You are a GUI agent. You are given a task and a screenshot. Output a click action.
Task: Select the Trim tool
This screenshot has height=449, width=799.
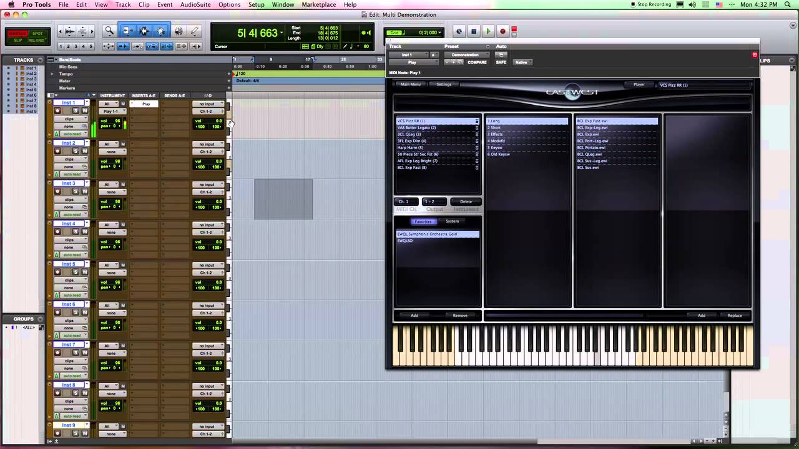[127, 31]
